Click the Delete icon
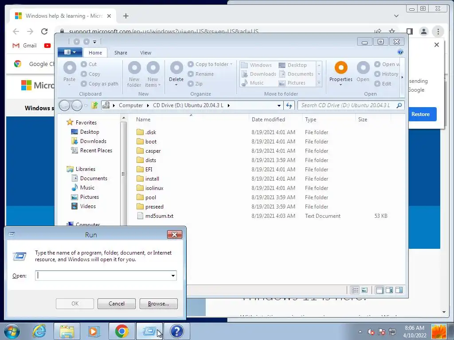 (x=176, y=68)
